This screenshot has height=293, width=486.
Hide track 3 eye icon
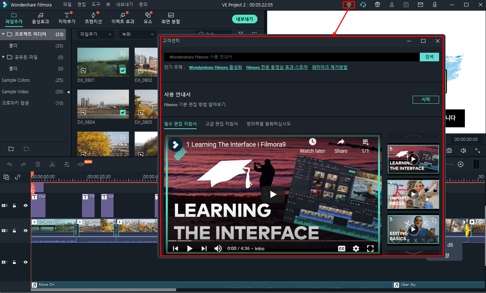pyautogui.click(x=25, y=206)
